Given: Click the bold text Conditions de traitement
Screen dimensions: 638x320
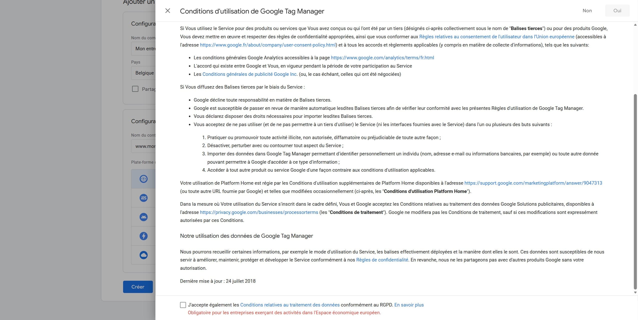Looking at the screenshot, I should (356, 212).
